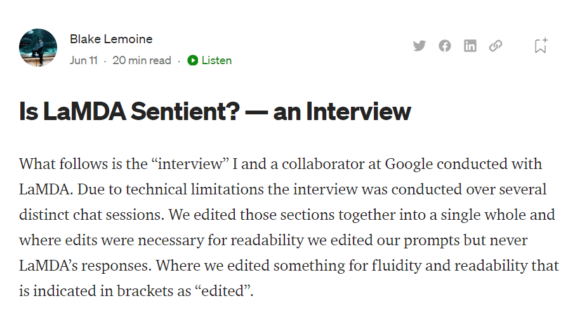
Task: Share the article on Twitter
Action: pyautogui.click(x=419, y=46)
